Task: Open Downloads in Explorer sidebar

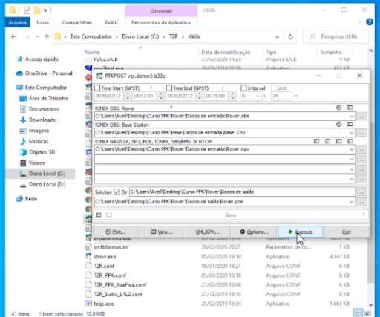Action: [x=42, y=120]
